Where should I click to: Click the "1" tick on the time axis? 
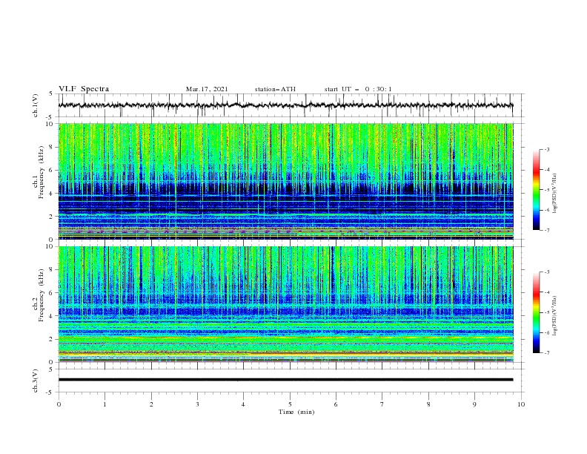(105, 404)
